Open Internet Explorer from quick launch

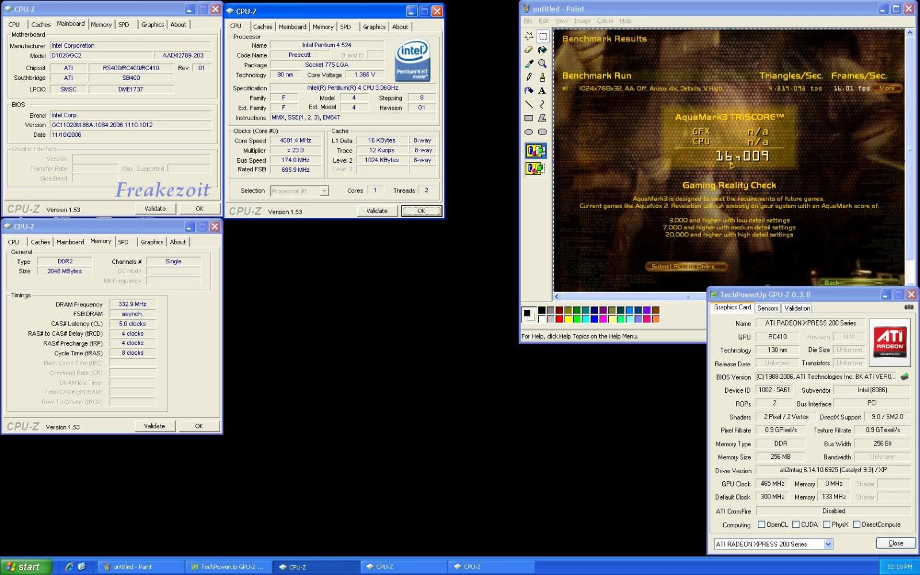coord(69,567)
